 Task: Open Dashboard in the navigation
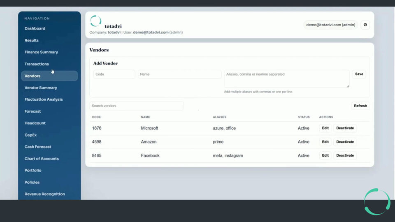tap(35, 28)
